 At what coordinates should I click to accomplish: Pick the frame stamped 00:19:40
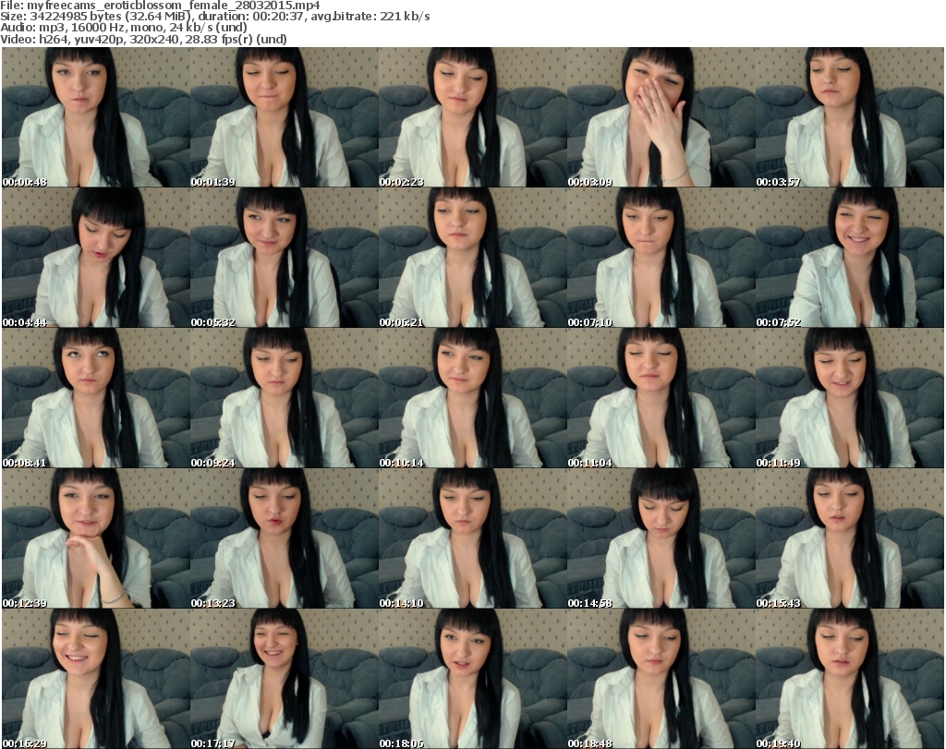(x=850, y=679)
